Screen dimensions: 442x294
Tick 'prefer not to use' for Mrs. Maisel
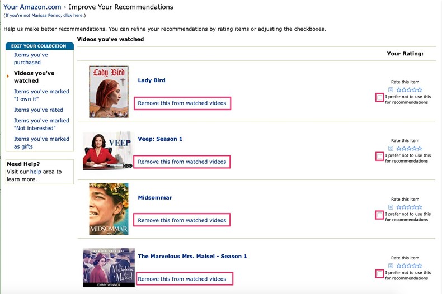click(x=380, y=274)
